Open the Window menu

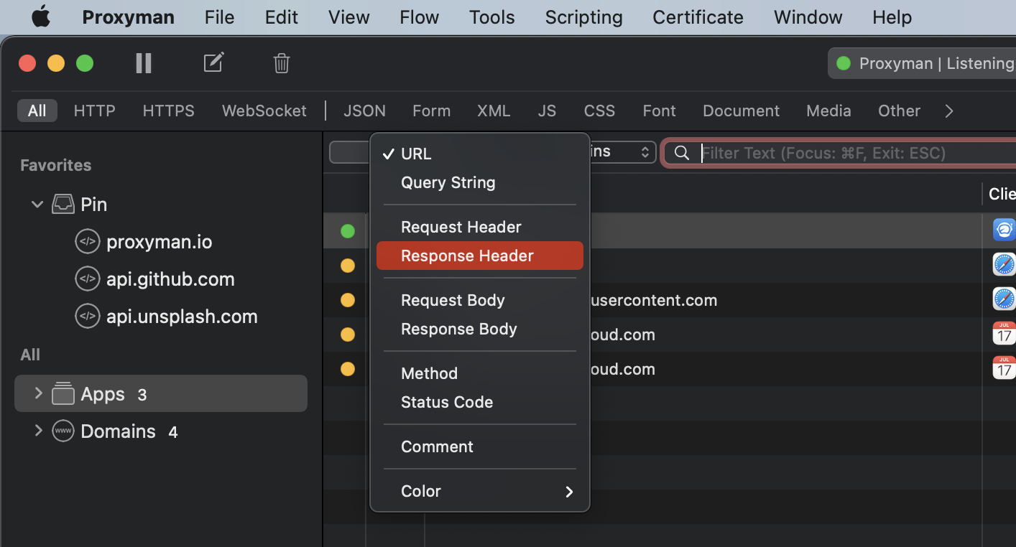click(x=808, y=17)
